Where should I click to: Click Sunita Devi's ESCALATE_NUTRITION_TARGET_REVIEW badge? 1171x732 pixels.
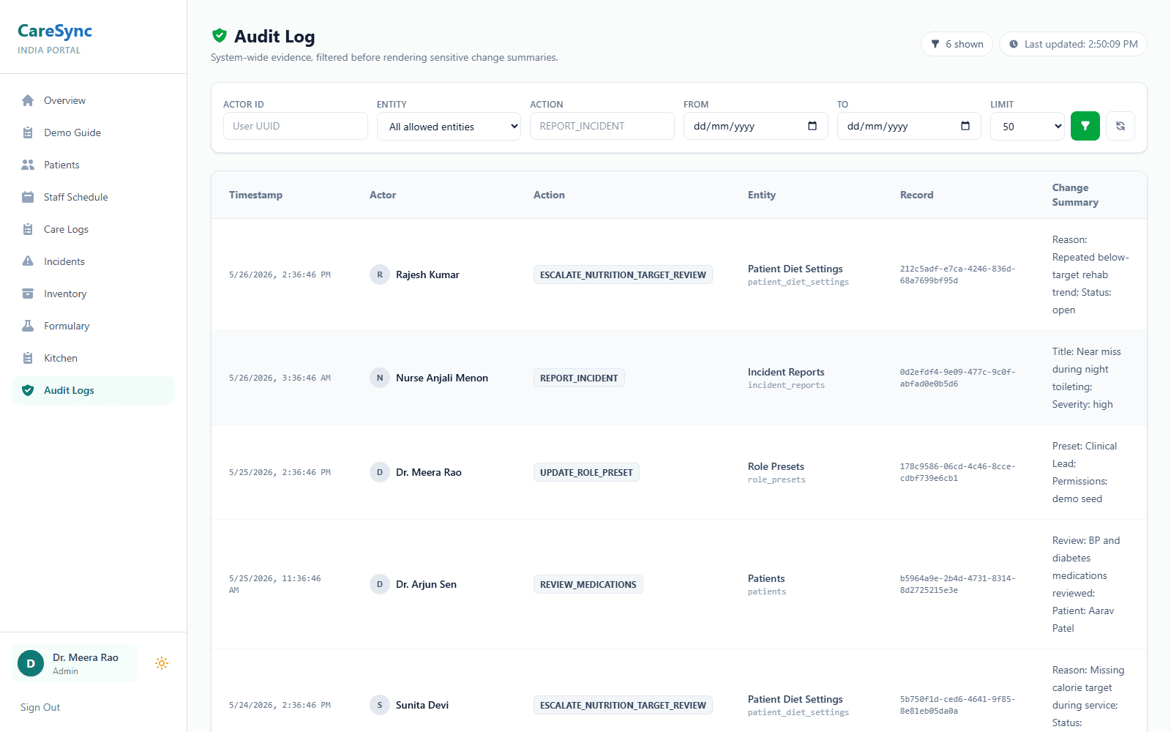pos(623,705)
